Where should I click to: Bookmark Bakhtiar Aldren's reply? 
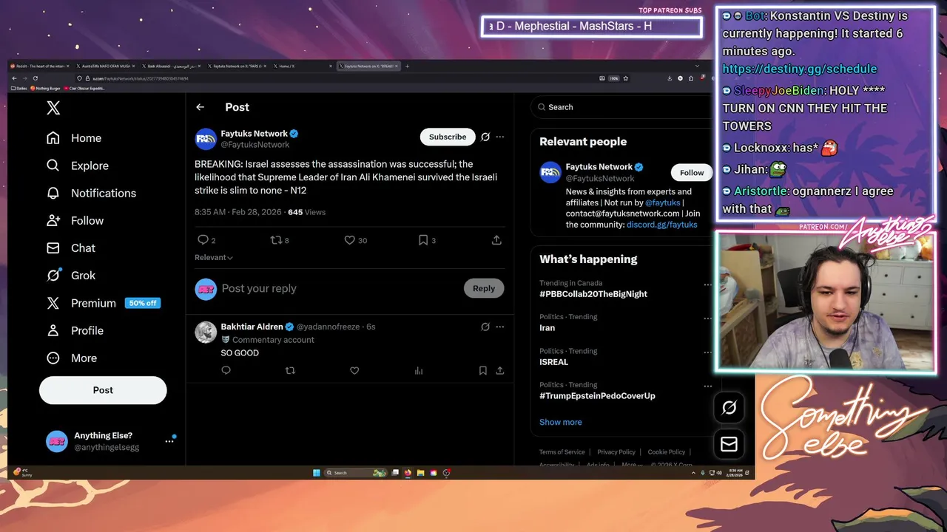tap(482, 371)
